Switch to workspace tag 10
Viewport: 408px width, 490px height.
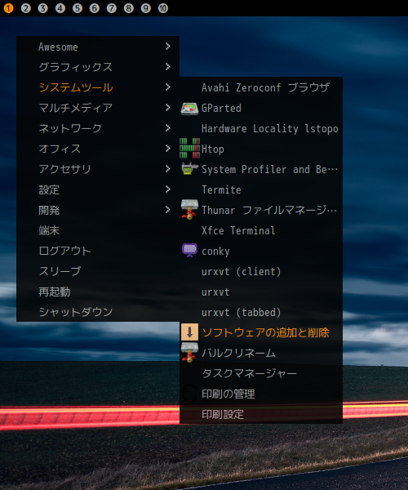163,8
